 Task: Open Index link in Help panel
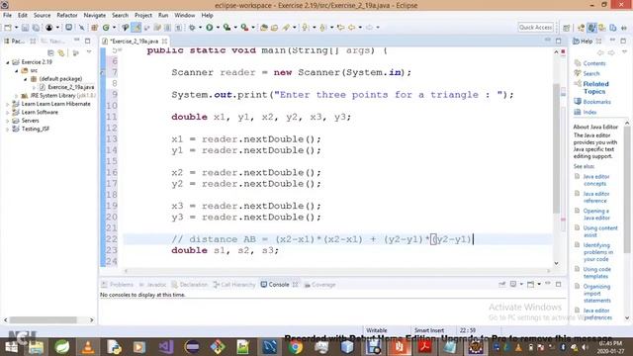[589, 112]
